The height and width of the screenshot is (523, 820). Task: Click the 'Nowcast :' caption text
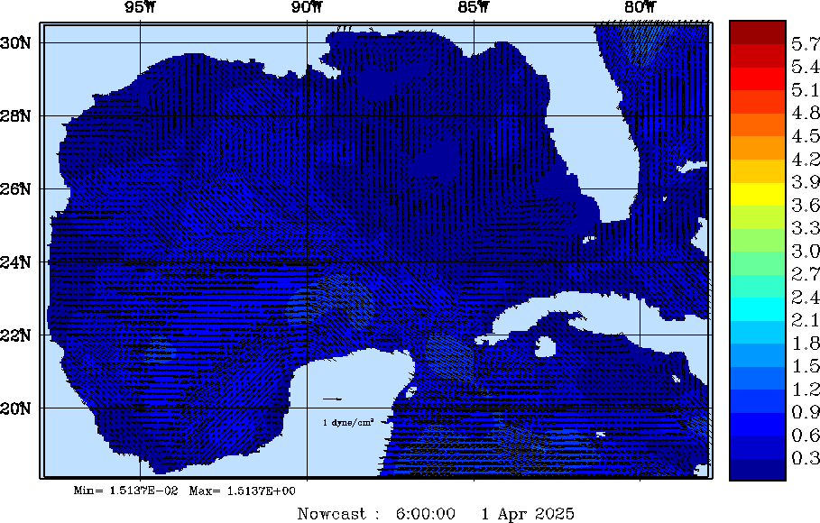[339, 514]
